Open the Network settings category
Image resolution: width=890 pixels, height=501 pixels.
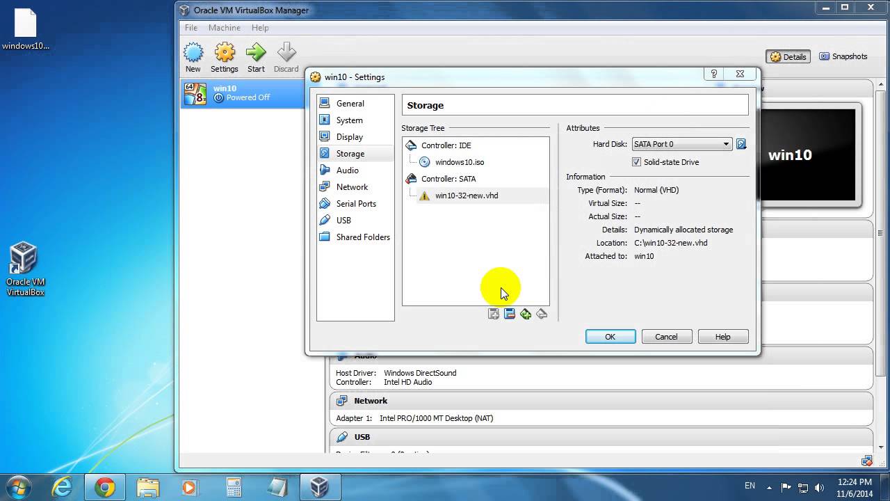[355, 186]
